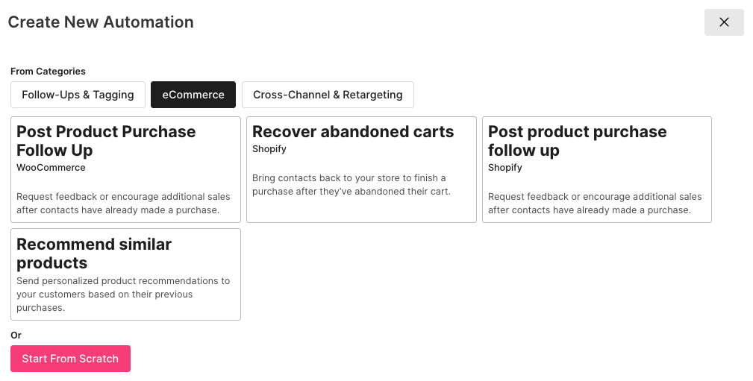Screen dimensions: 753x381
Task: Switch to Follow-Ups & Tagging category
Action: (78, 95)
